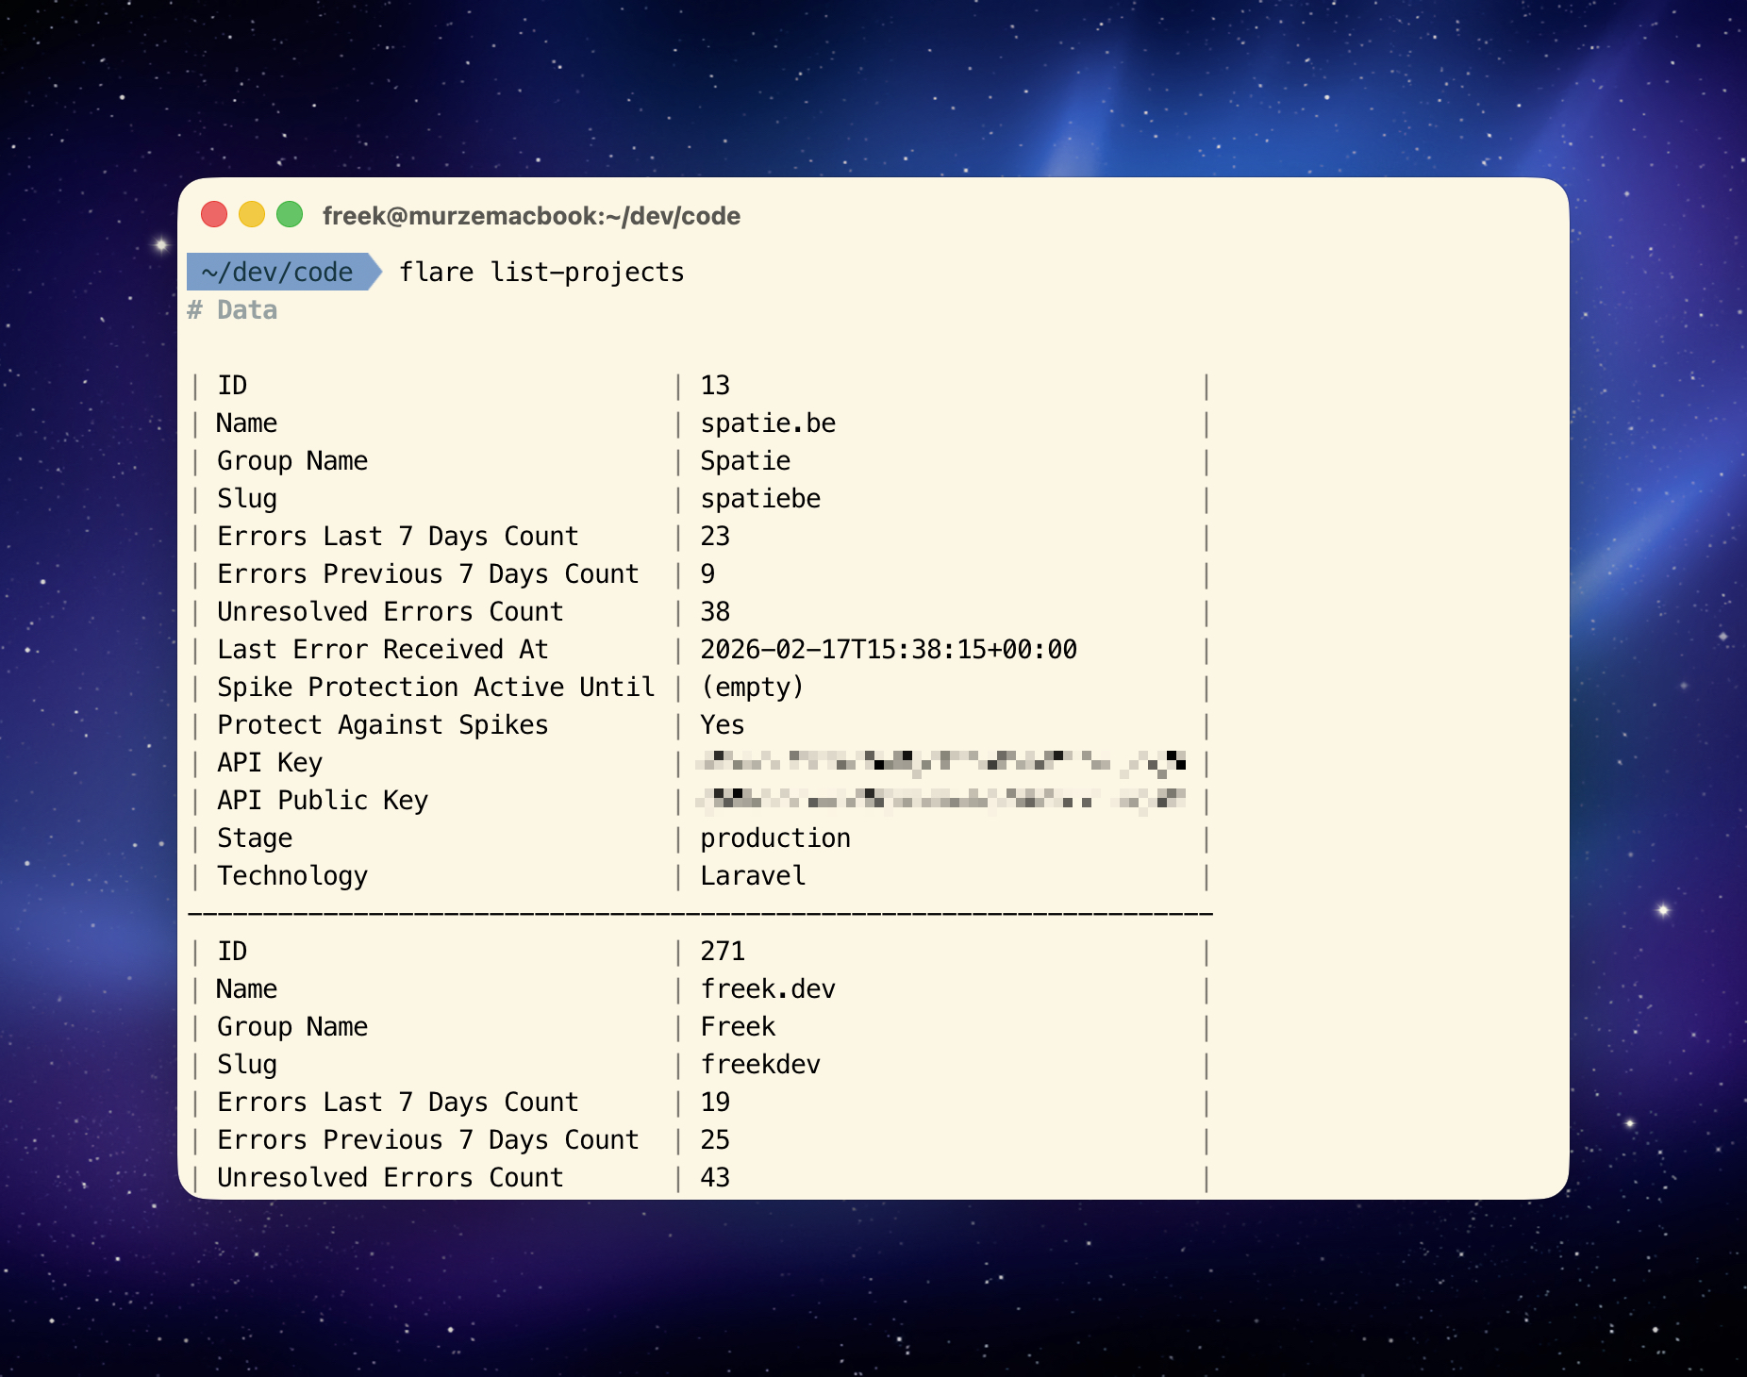Click the ~/dev/code prompt segment
Screen dimensions: 1747x1377
[x=277, y=272]
